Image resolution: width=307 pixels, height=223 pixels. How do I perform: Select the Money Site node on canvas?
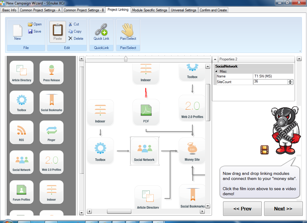(192, 151)
